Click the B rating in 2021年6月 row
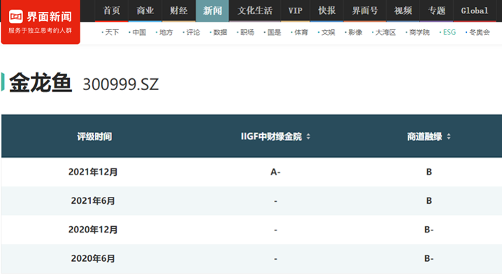The width and height of the screenshot is (502, 275). 429,201
